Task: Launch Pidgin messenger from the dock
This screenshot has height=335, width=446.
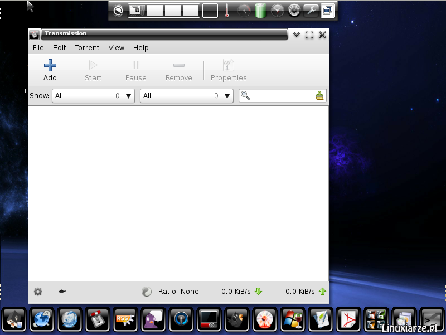Action: point(153,319)
